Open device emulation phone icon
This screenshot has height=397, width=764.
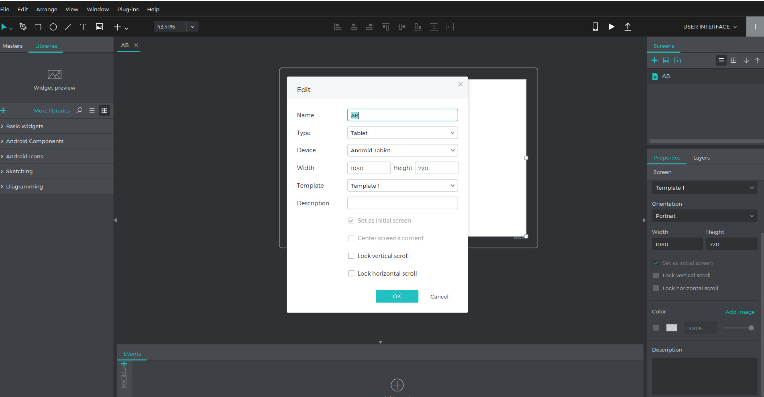595,27
